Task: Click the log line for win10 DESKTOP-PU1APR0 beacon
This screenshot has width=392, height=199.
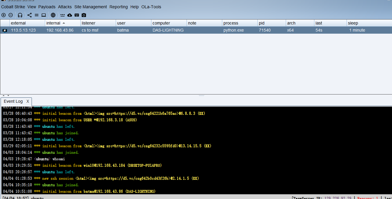Action: pos(82,165)
